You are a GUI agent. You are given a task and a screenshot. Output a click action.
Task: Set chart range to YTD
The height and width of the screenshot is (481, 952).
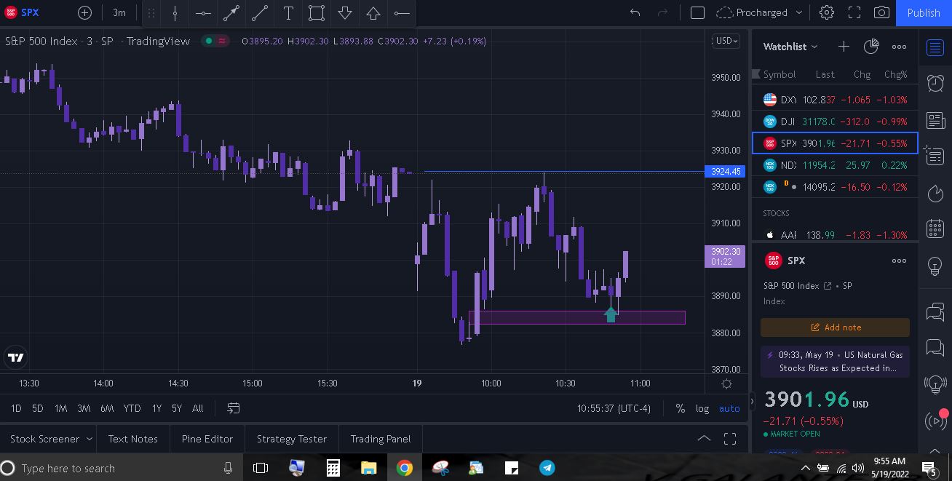coord(132,408)
